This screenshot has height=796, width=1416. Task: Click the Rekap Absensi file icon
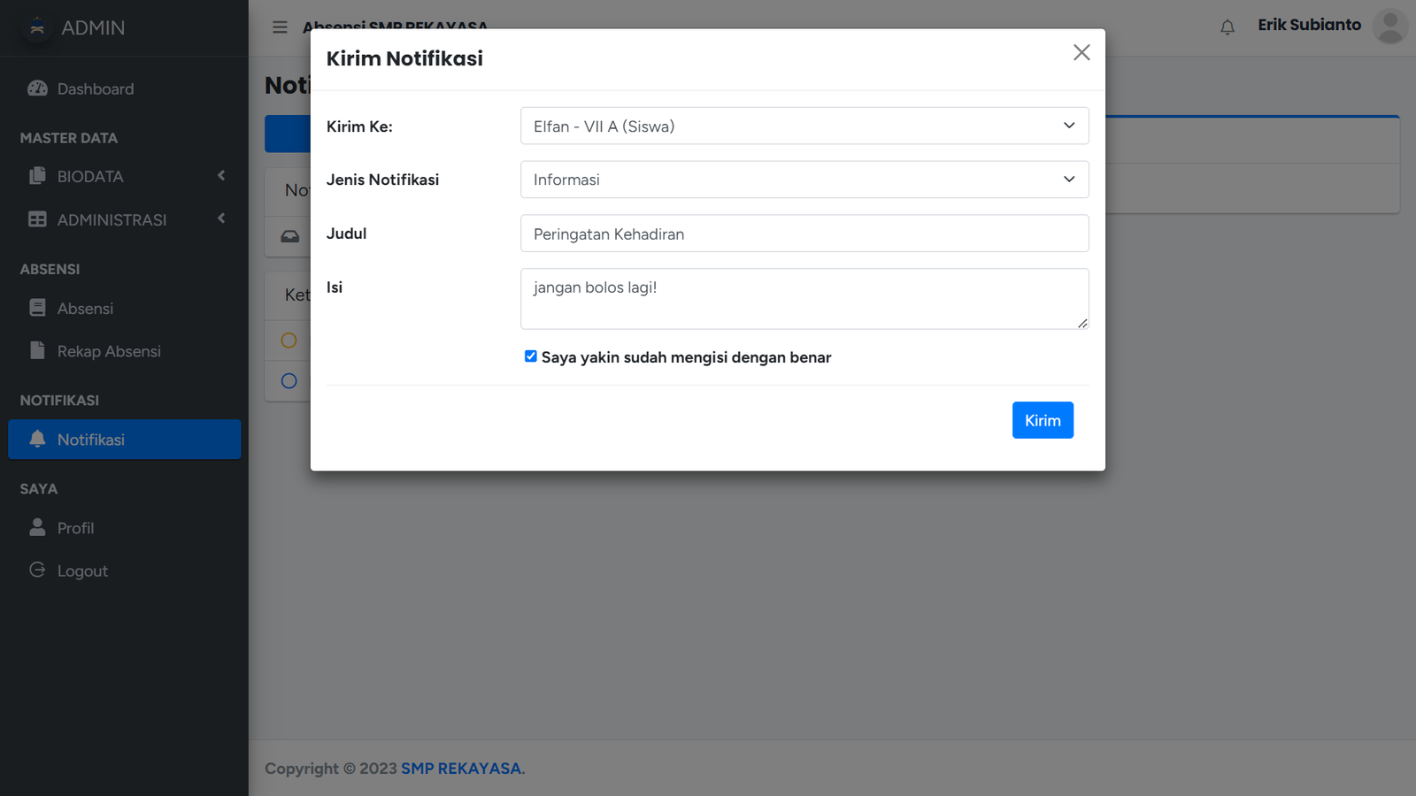click(x=37, y=351)
